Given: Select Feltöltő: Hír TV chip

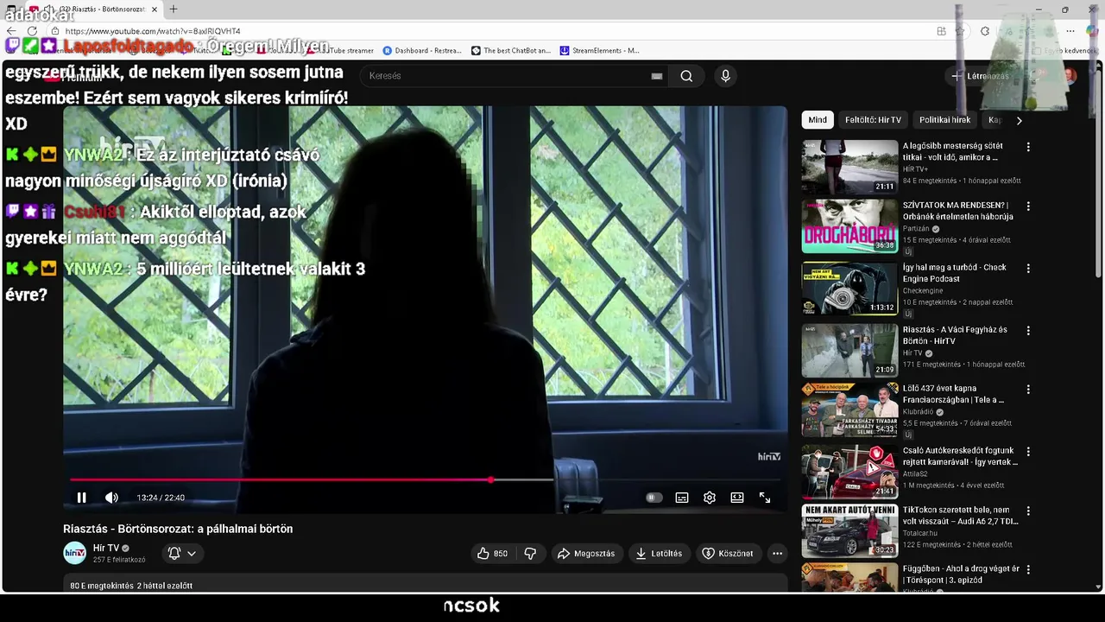Looking at the screenshot, I should point(873,120).
